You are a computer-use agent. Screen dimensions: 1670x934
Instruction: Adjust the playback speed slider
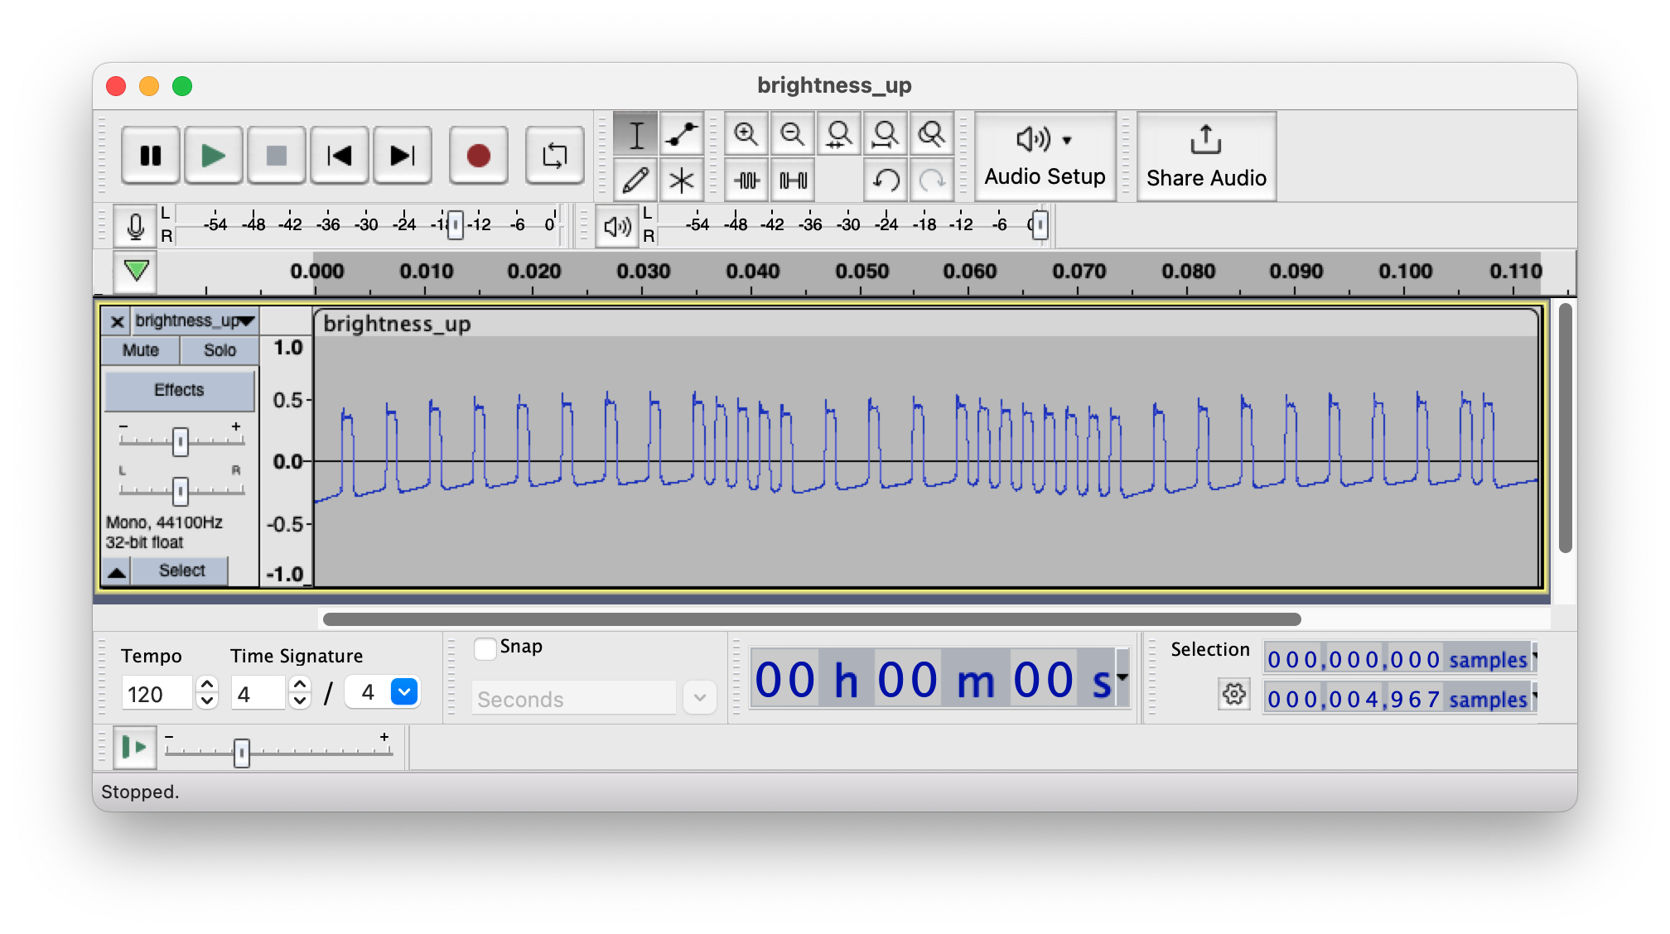coord(241,753)
